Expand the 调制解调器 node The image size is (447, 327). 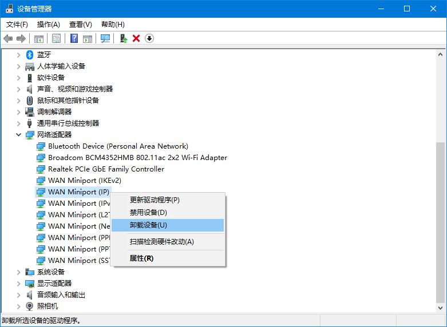coord(18,112)
